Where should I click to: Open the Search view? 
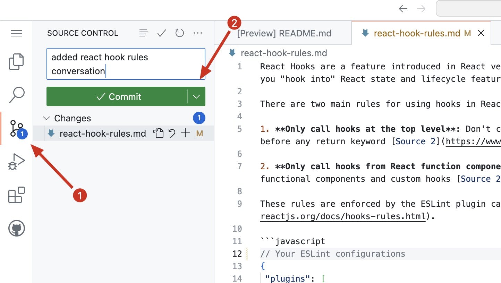[17, 95]
